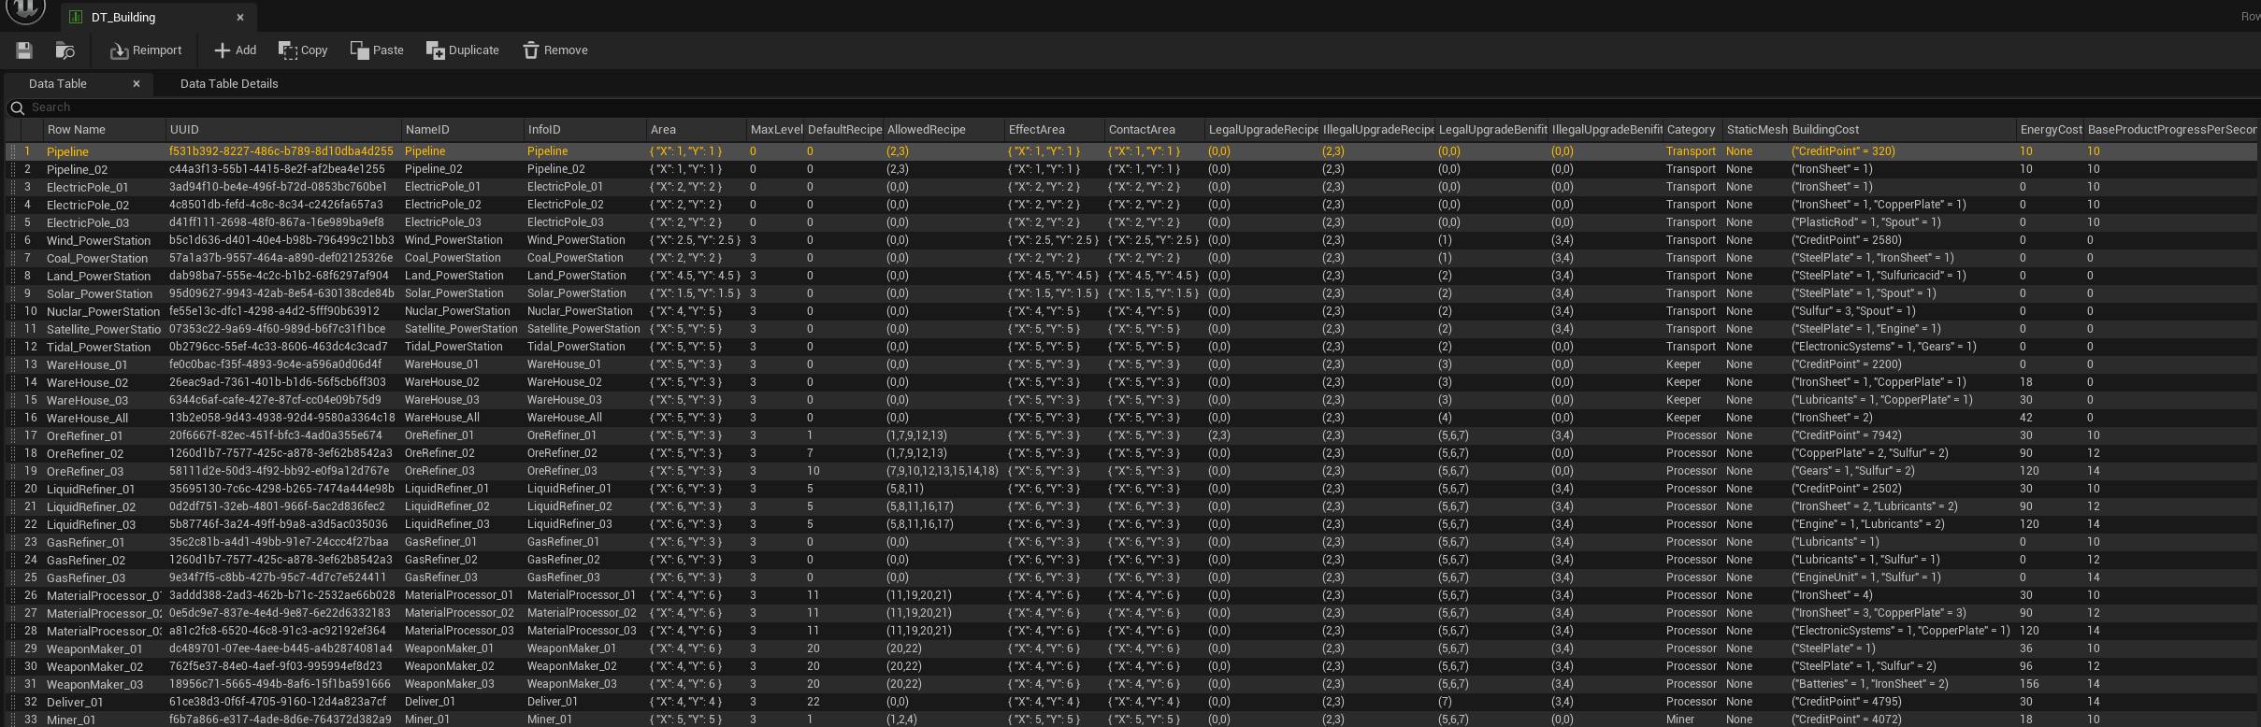Screen dimensions: 2261x727
Task: Remove the selected row with trash icon
Action: pos(555,50)
